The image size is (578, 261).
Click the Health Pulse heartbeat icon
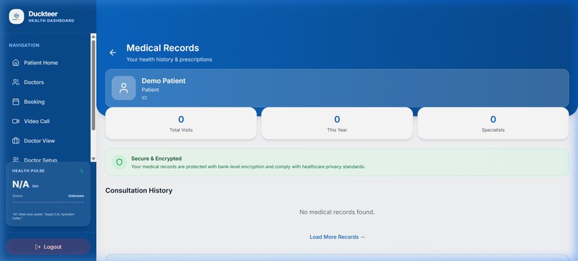tap(82, 171)
